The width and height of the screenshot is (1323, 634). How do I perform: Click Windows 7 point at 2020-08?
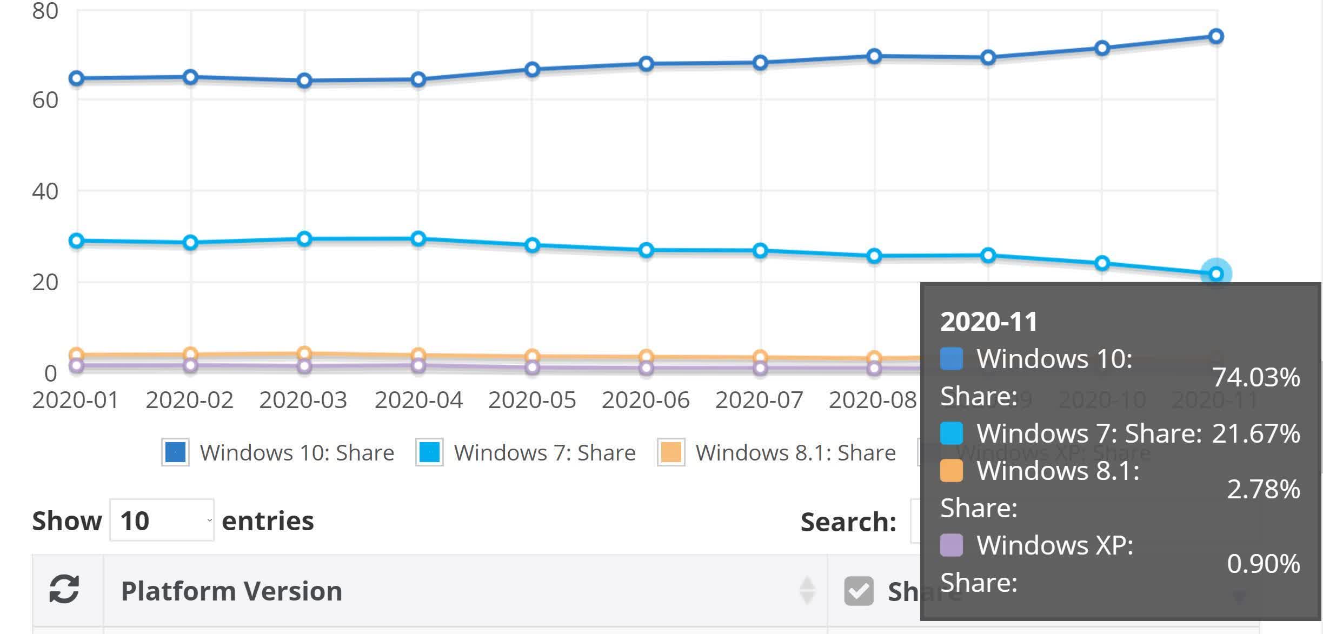(874, 256)
